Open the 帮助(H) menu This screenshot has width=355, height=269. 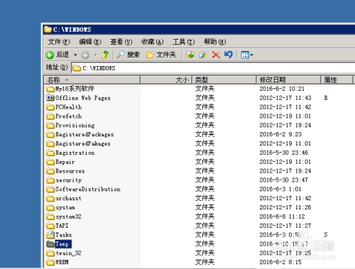[x=215, y=42]
